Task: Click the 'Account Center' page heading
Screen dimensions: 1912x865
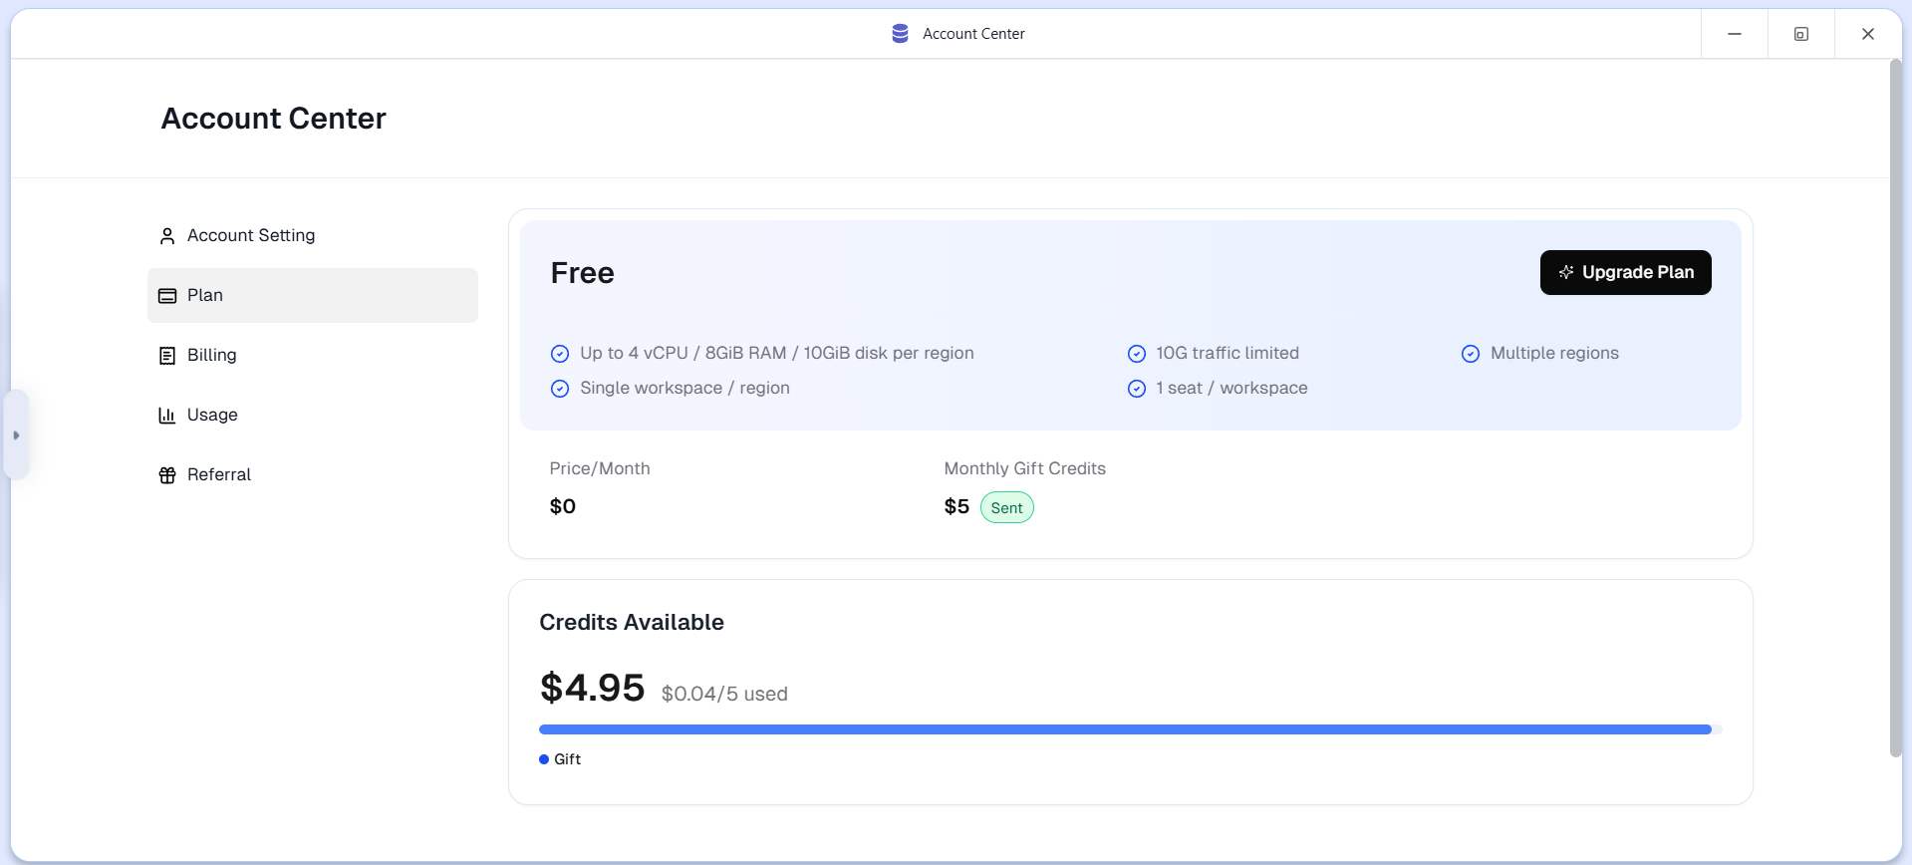Action: [273, 119]
